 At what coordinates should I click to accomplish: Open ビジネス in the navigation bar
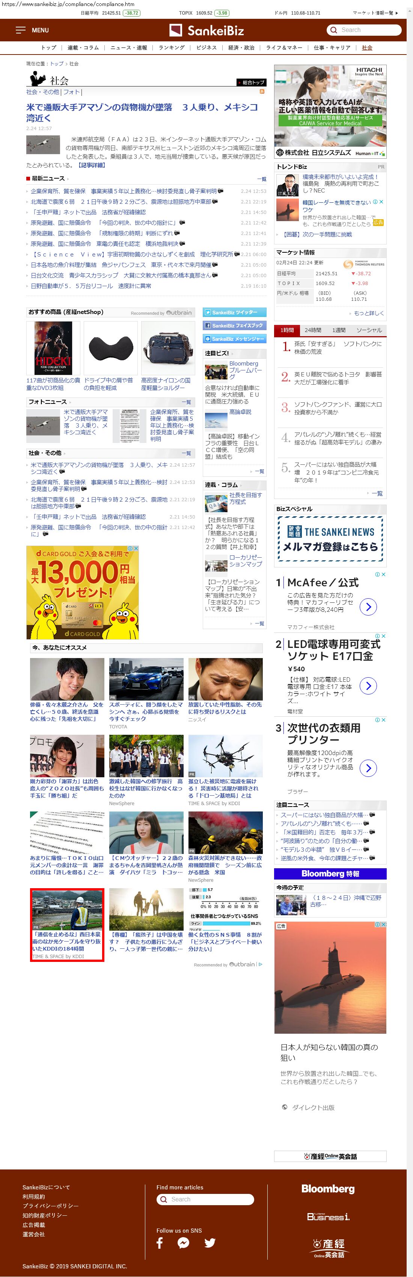coord(206,48)
